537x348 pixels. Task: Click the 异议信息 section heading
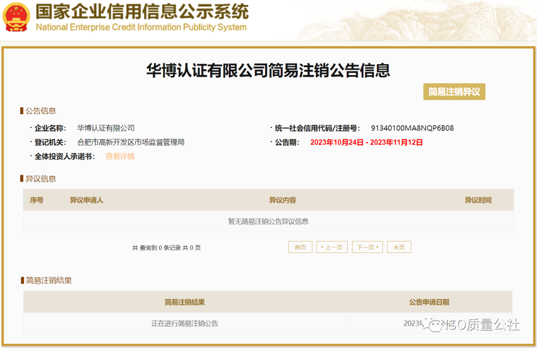point(40,179)
